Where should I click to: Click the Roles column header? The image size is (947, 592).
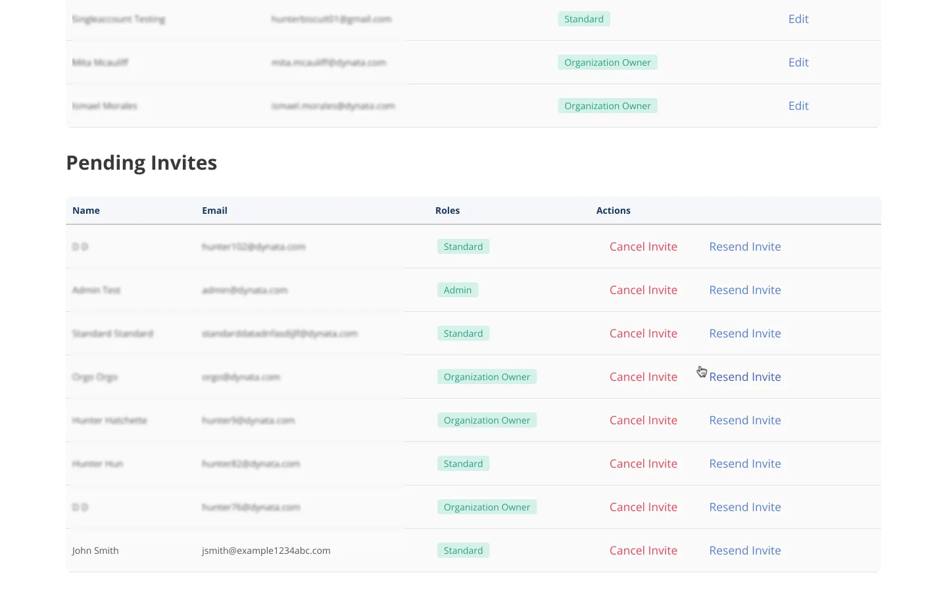(447, 210)
